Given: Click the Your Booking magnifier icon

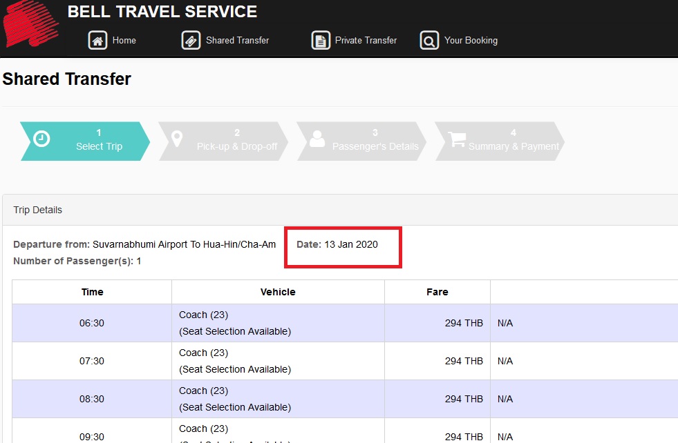Looking at the screenshot, I should (428, 40).
